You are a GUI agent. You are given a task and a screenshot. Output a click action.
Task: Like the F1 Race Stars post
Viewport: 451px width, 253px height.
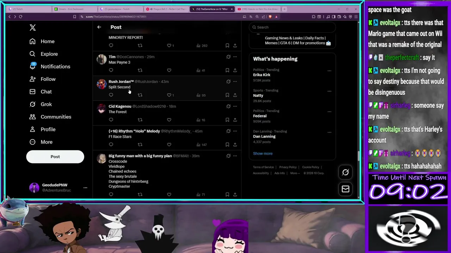point(169,144)
